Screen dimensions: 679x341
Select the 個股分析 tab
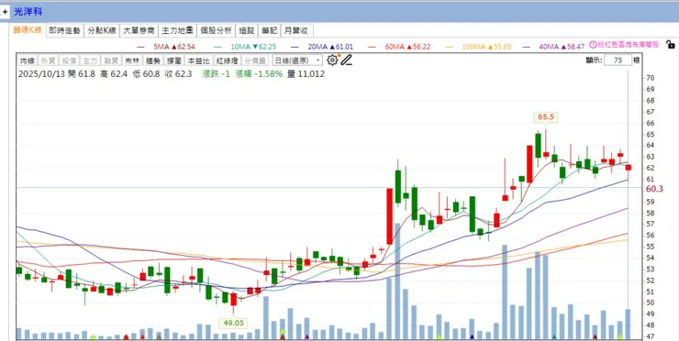[x=216, y=30]
